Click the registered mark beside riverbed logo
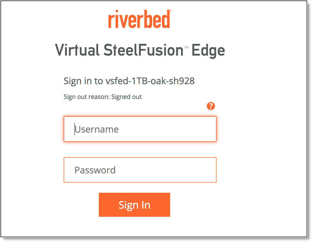312x242 pixels. point(171,11)
